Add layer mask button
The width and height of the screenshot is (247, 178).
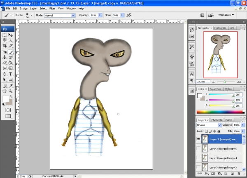(x=213, y=173)
